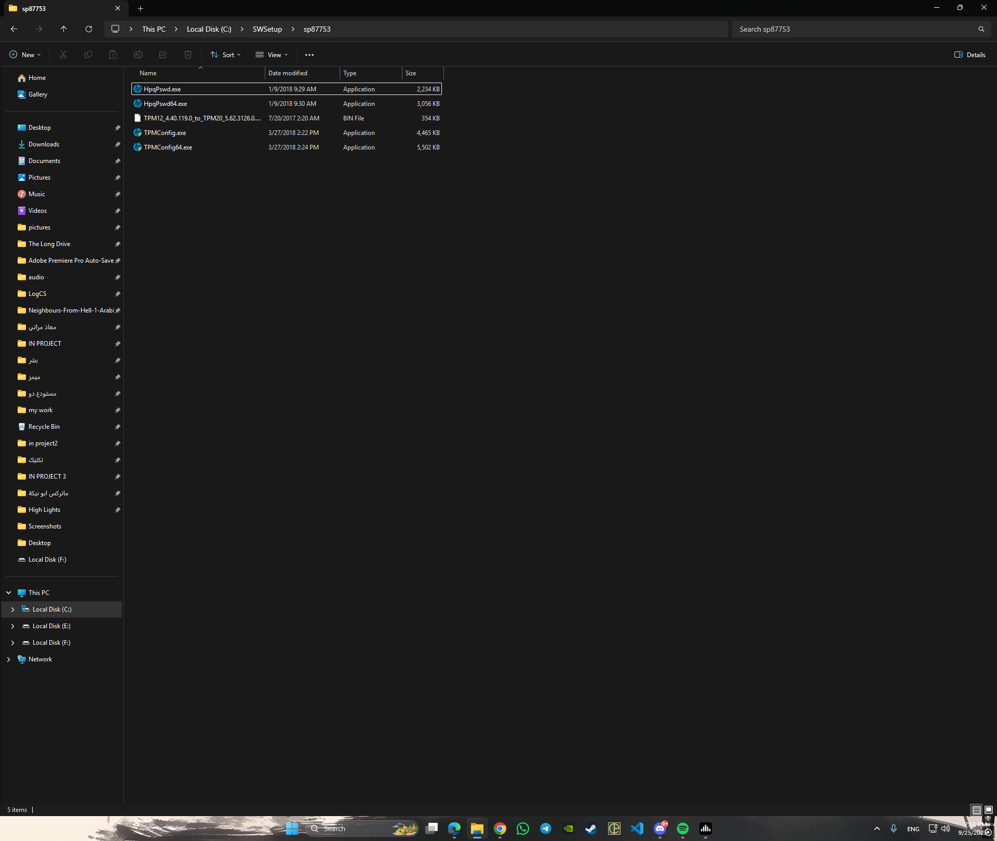This screenshot has width=997, height=841.
Task: Open the See more ellipsis menu
Action: point(309,55)
